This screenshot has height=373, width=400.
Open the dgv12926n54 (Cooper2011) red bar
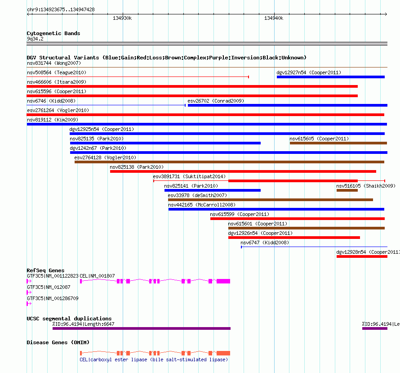click(294, 238)
